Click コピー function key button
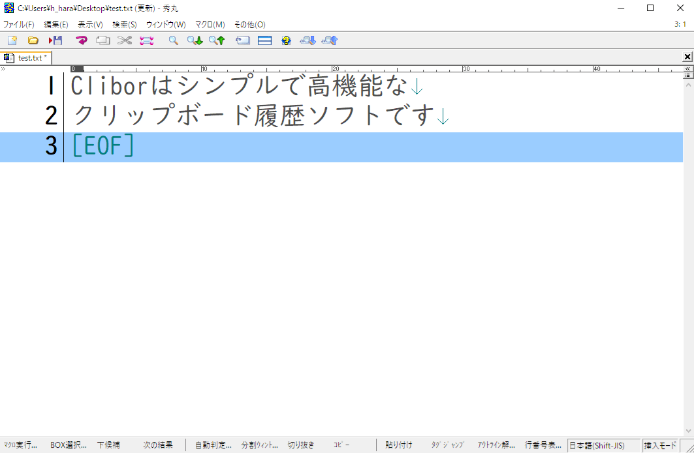The width and height of the screenshot is (694, 453). tap(341, 445)
